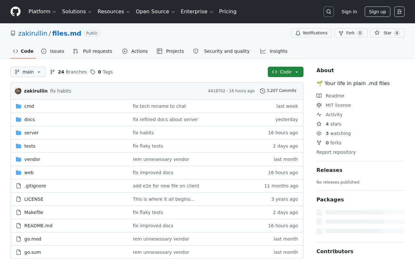
Task: View the 3,207 Commits history
Action: click(x=278, y=91)
